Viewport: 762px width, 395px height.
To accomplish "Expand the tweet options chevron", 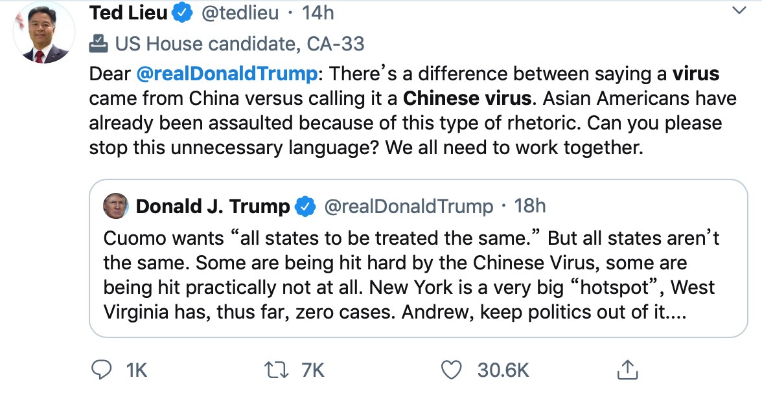I will 738,11.
